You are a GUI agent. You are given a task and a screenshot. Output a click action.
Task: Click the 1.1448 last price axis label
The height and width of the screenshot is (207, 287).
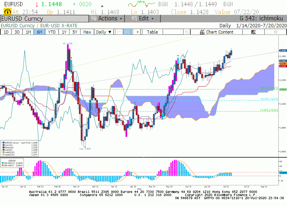tap(283, 50)
